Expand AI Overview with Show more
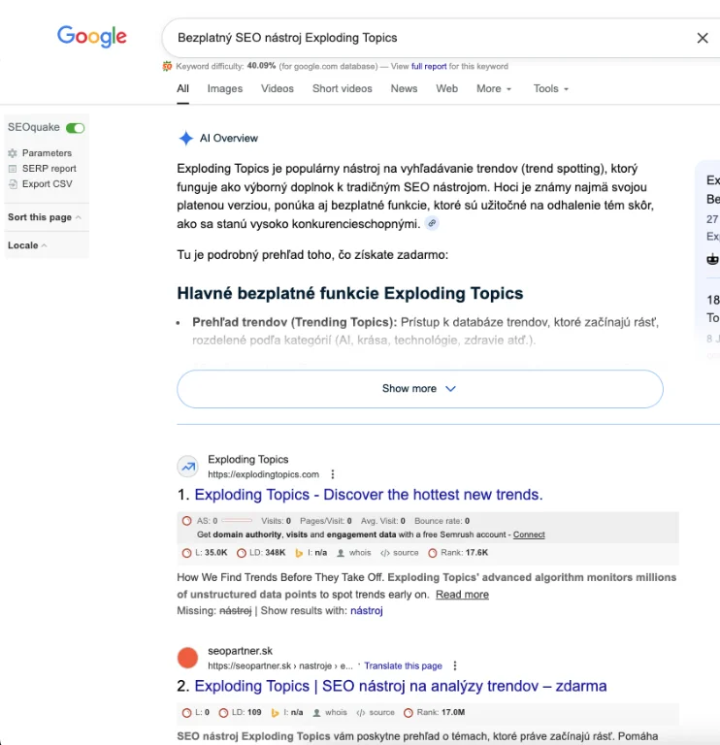 point(419,388)
